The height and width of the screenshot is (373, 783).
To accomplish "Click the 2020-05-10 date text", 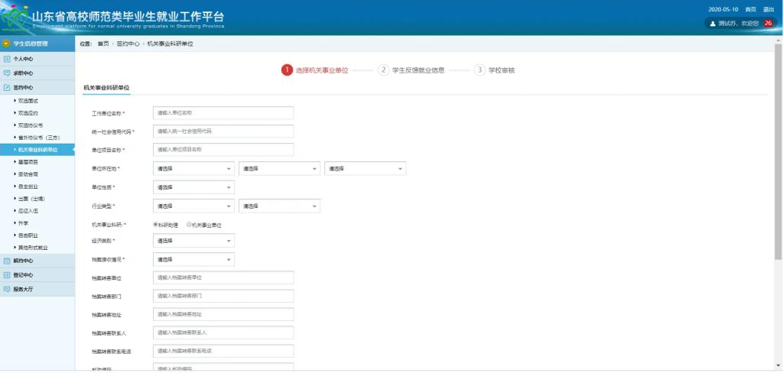I will [x=723, y=9].
